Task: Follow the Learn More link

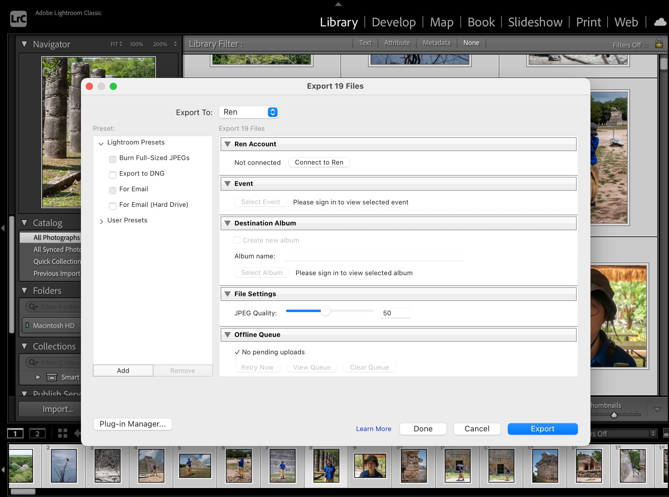Action: coord(373,429)
